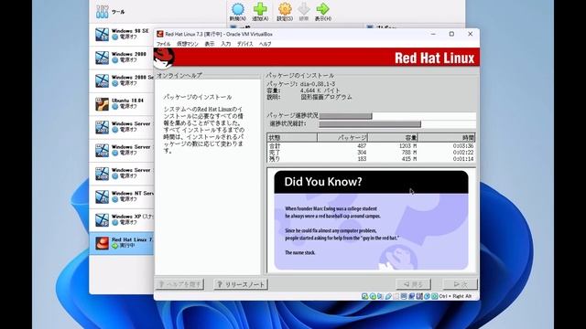This screenshot has width=586, height=329.
Task: Click the 時間 column header
Action: [x=447, y=138]
